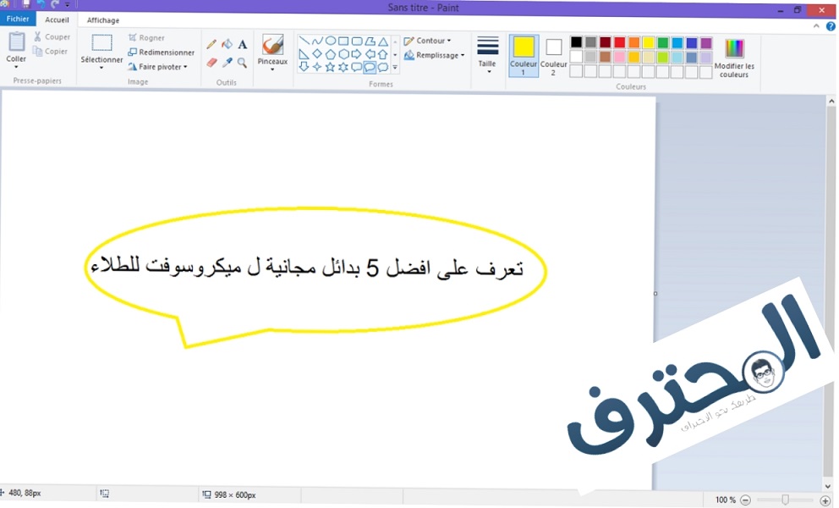The image size is (839, 508).
Task: Select the Pencil tool
Action: pyautogui.click(x=211, y=44)
